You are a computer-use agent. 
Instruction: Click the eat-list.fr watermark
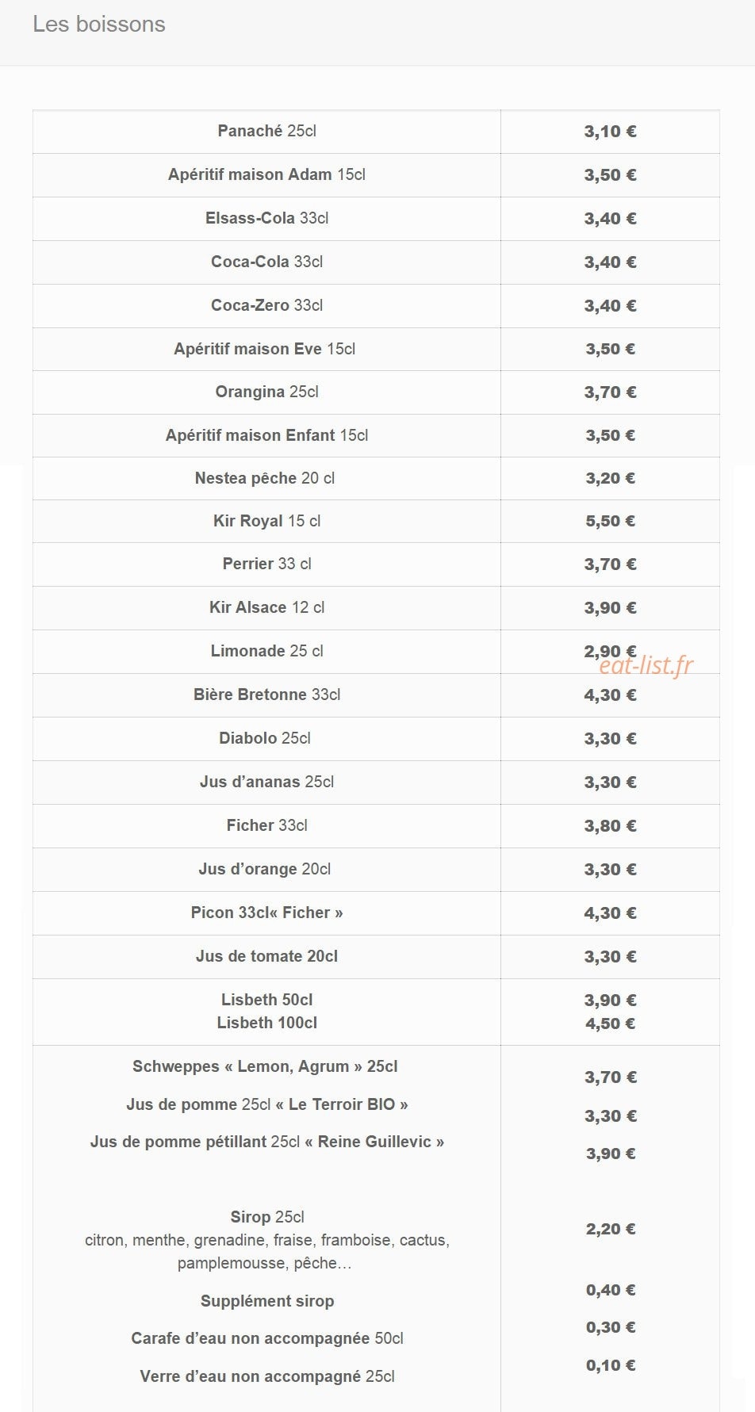click(x=646, y=666)
